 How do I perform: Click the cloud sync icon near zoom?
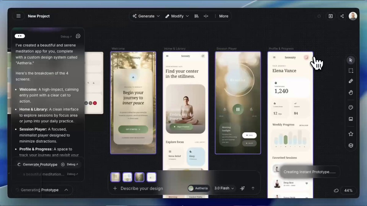(x=336, y=190)
